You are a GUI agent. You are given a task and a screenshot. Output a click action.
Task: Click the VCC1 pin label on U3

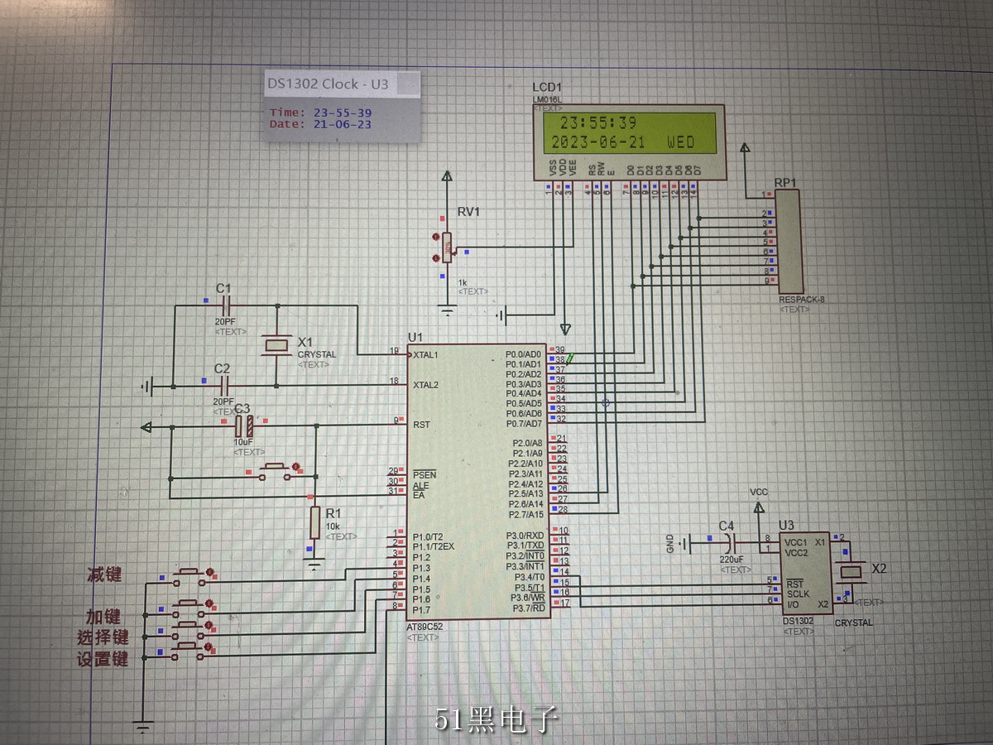[x=796, y=541]
